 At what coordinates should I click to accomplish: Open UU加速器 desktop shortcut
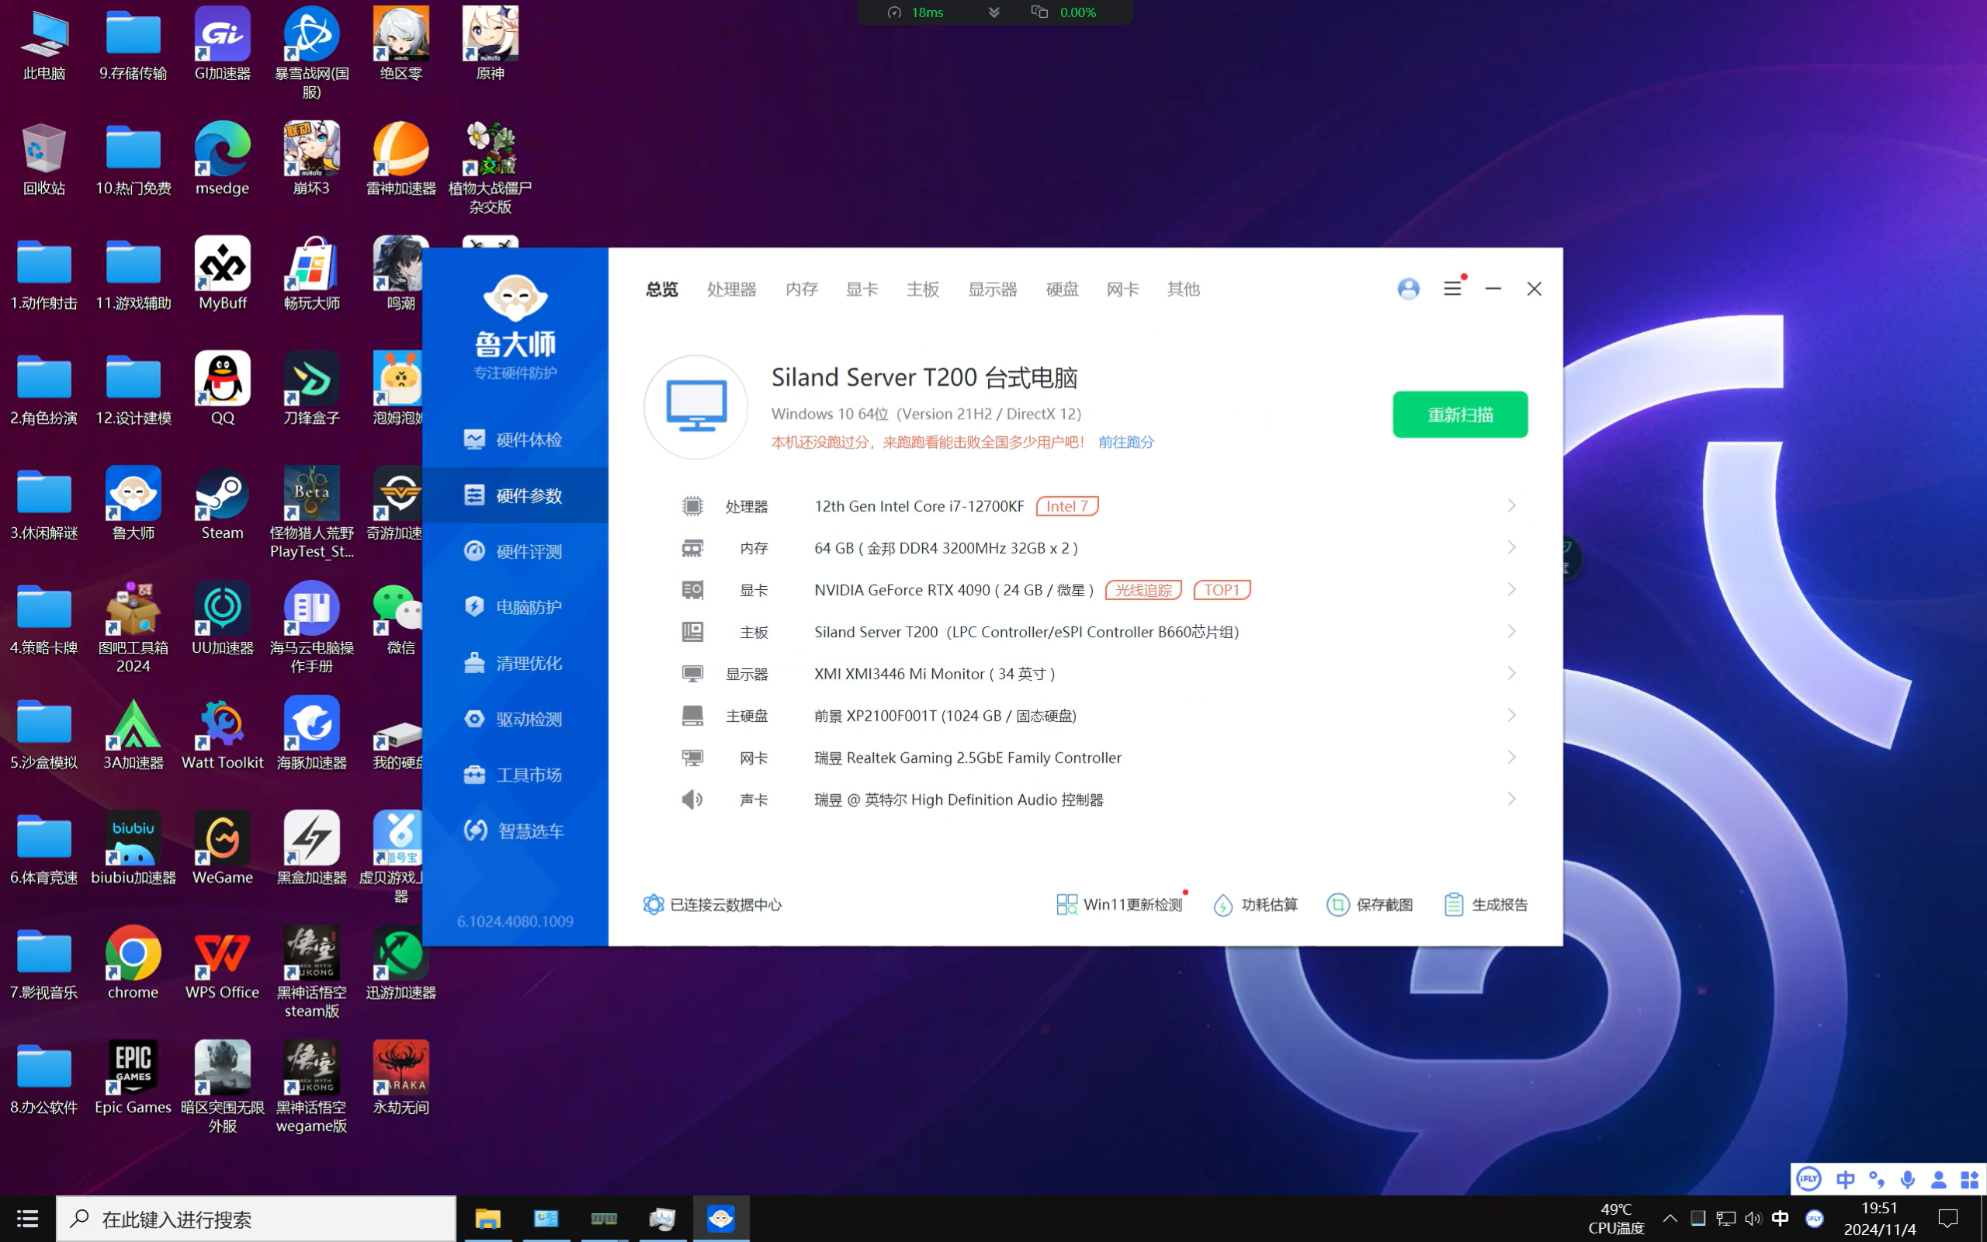point(223,619)
